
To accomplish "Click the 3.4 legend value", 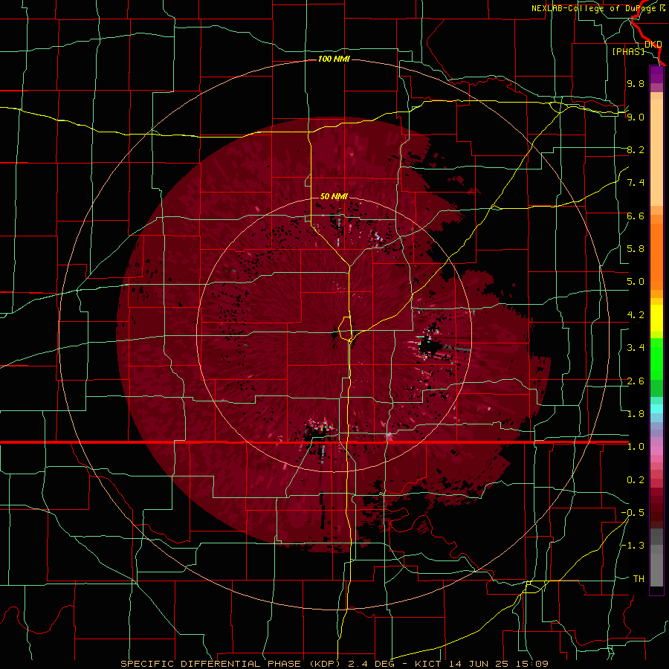I will tap(636, 348).
